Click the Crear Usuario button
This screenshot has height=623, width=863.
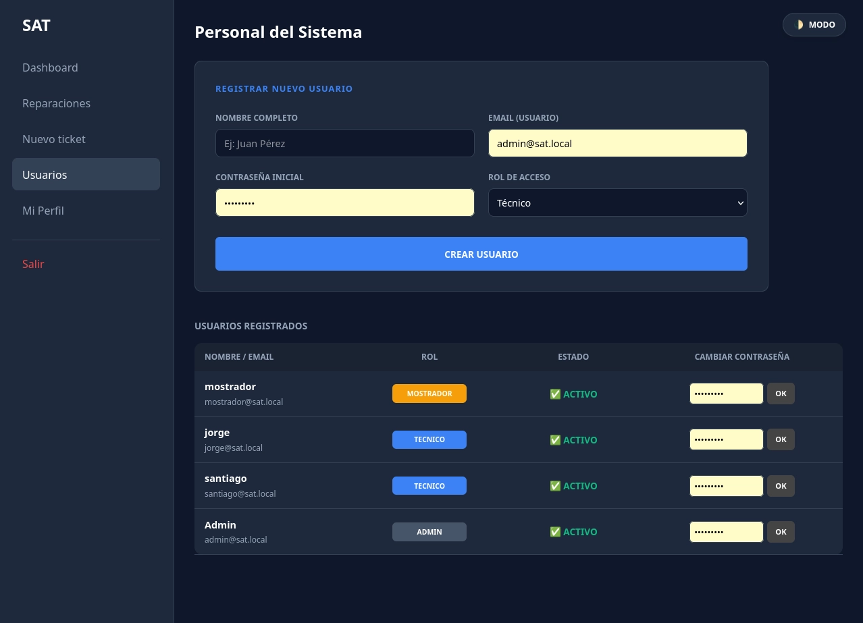pos(481,254)
